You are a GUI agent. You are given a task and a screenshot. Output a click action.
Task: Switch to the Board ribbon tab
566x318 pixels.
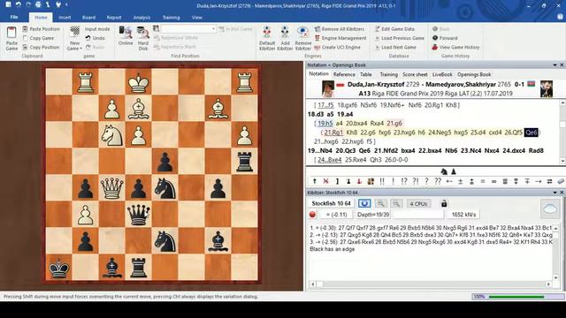[88, 18]
